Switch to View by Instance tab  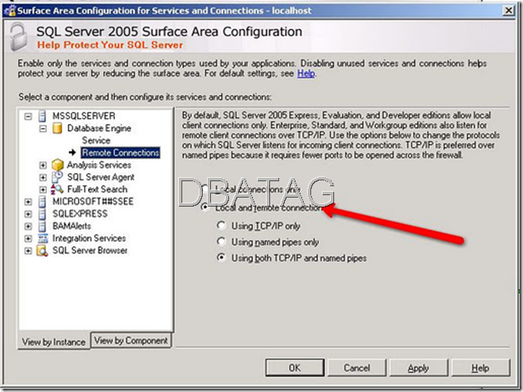53,342
